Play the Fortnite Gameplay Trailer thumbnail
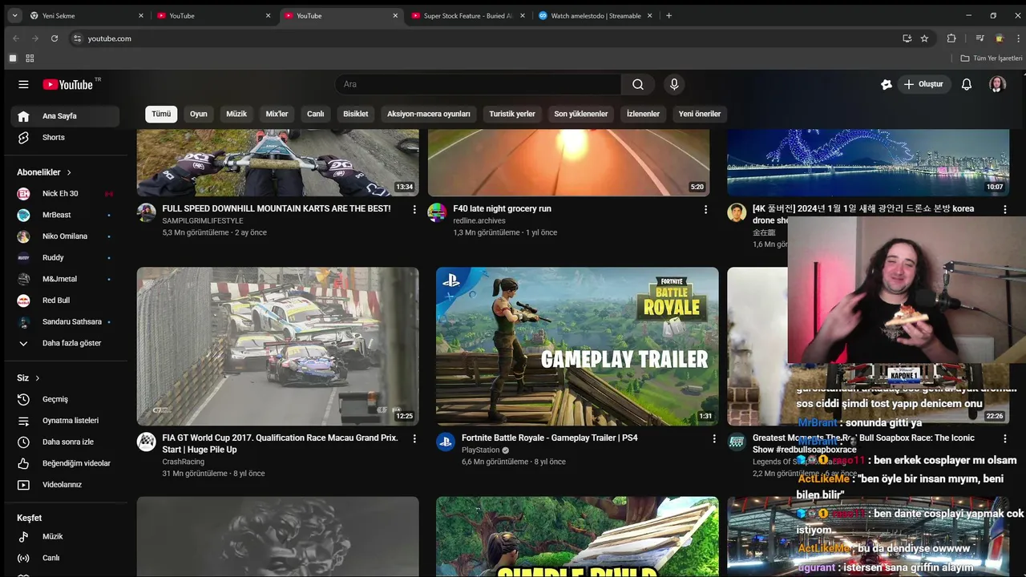Image resolution: width=1026 pixels, height=577 pixels. point(577,346)
